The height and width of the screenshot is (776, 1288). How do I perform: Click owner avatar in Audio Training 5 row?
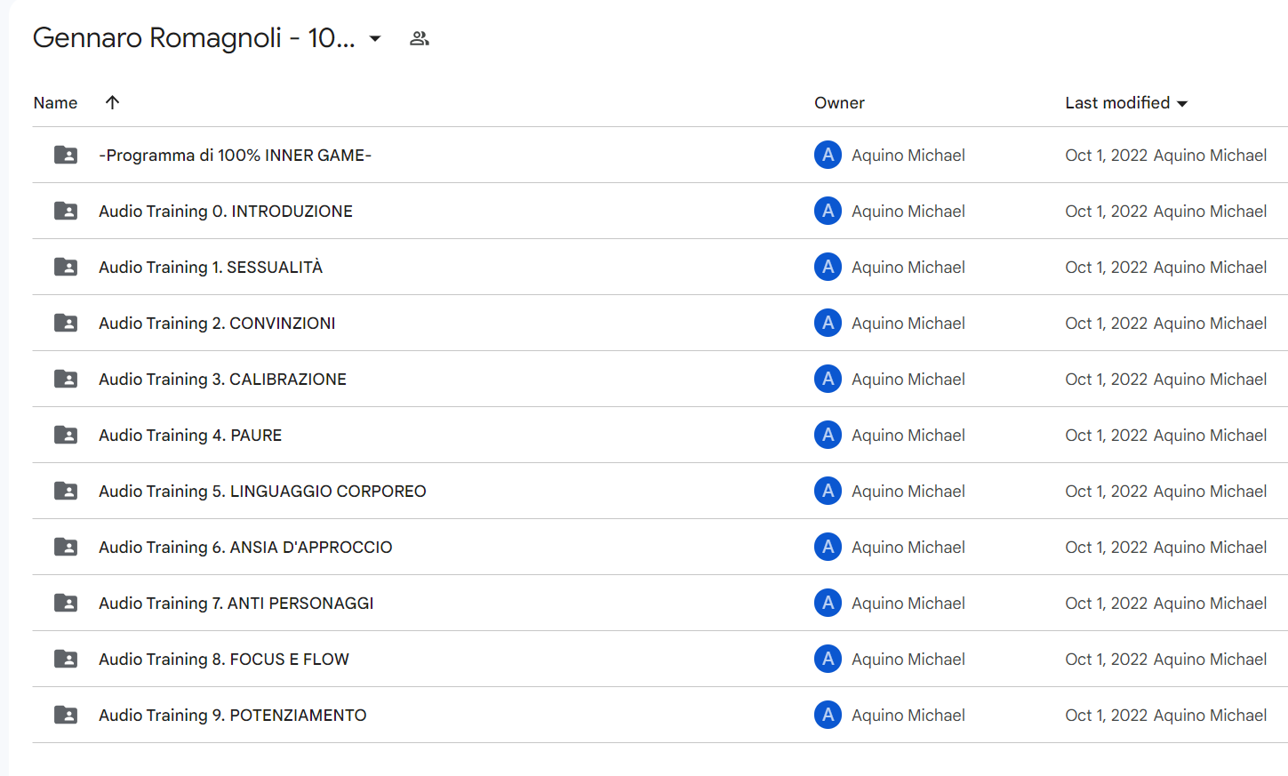(x=828, y=491)
